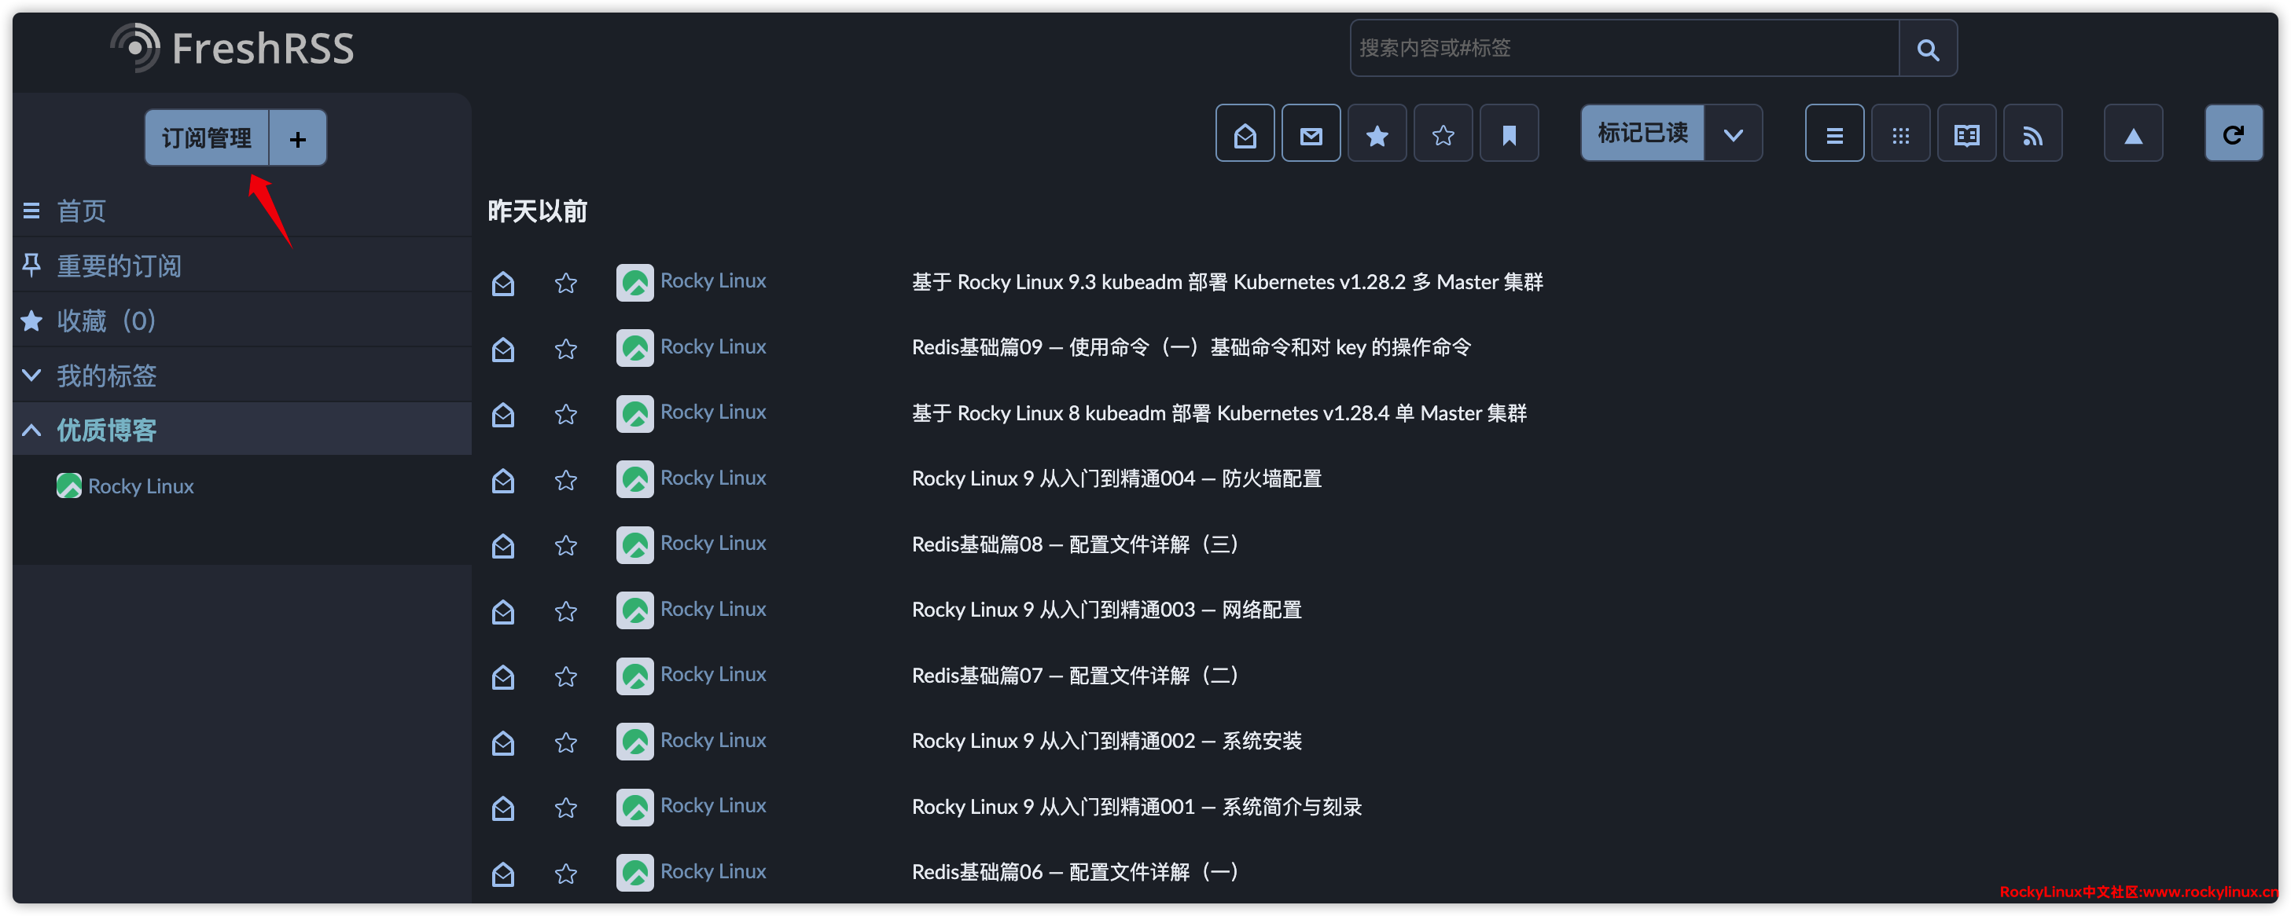
Task: Show non-favorites filter (outline star)
Action: click(1443, 135)
